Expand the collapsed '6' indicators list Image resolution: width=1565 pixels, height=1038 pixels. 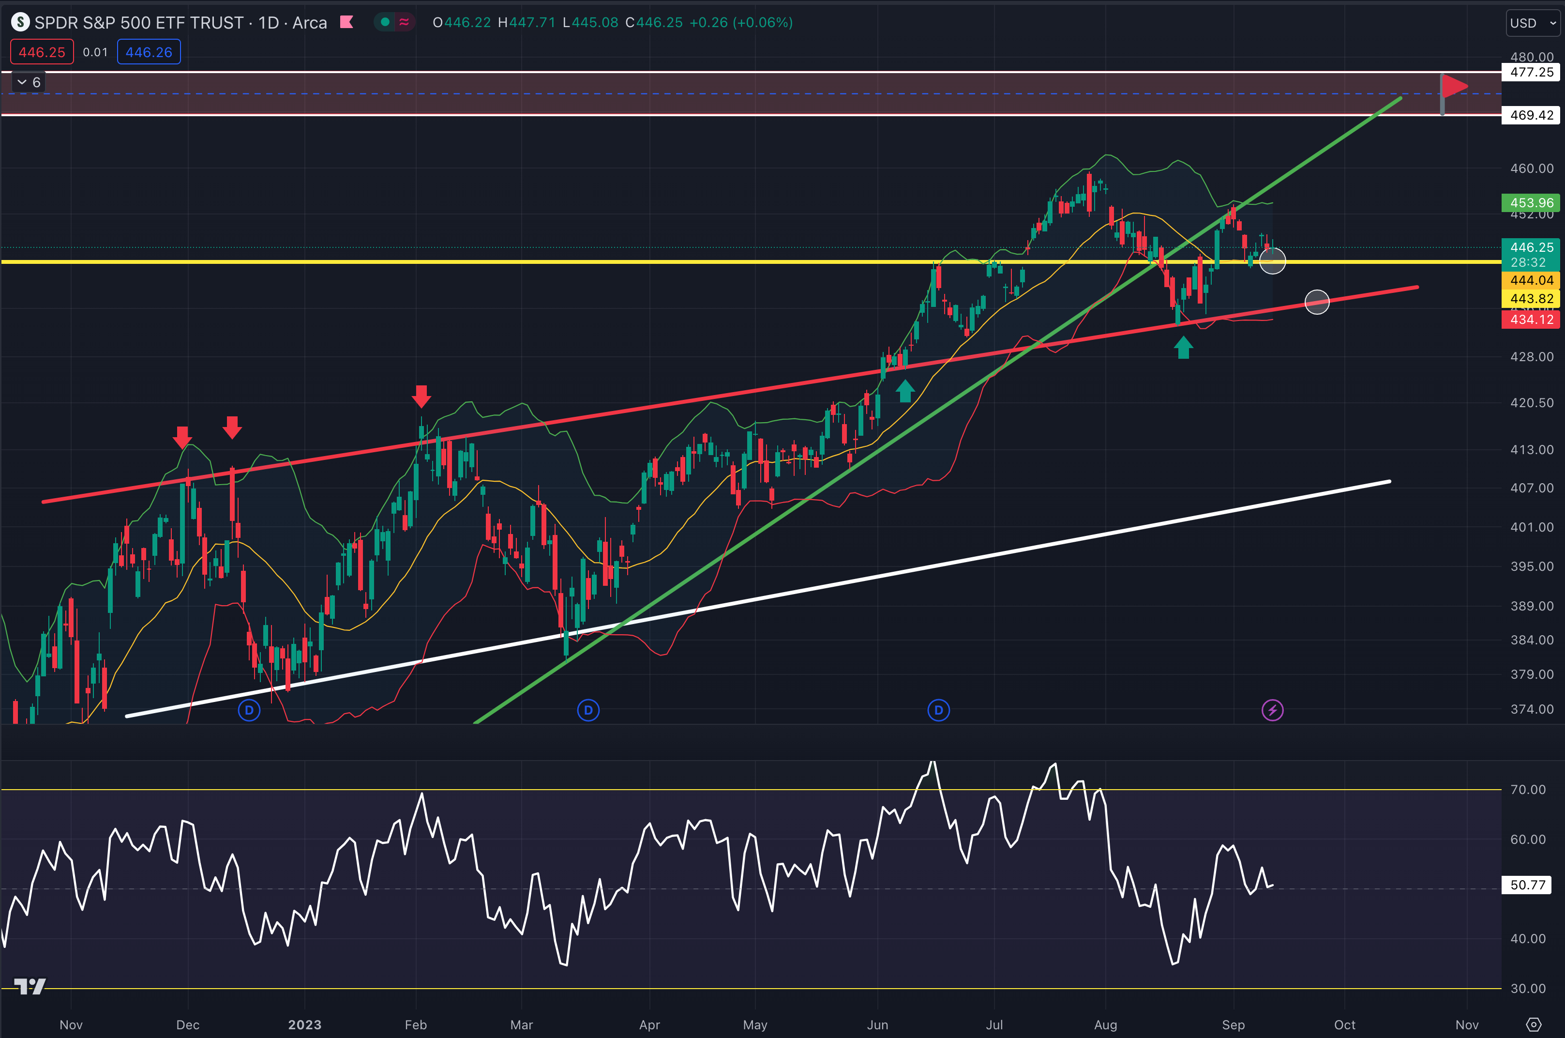(x=28, y=82)
